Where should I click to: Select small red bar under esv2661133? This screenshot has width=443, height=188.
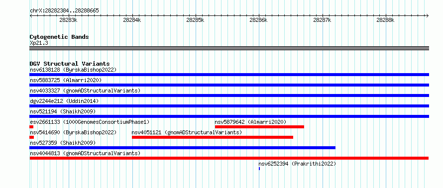tap(31, 127)
